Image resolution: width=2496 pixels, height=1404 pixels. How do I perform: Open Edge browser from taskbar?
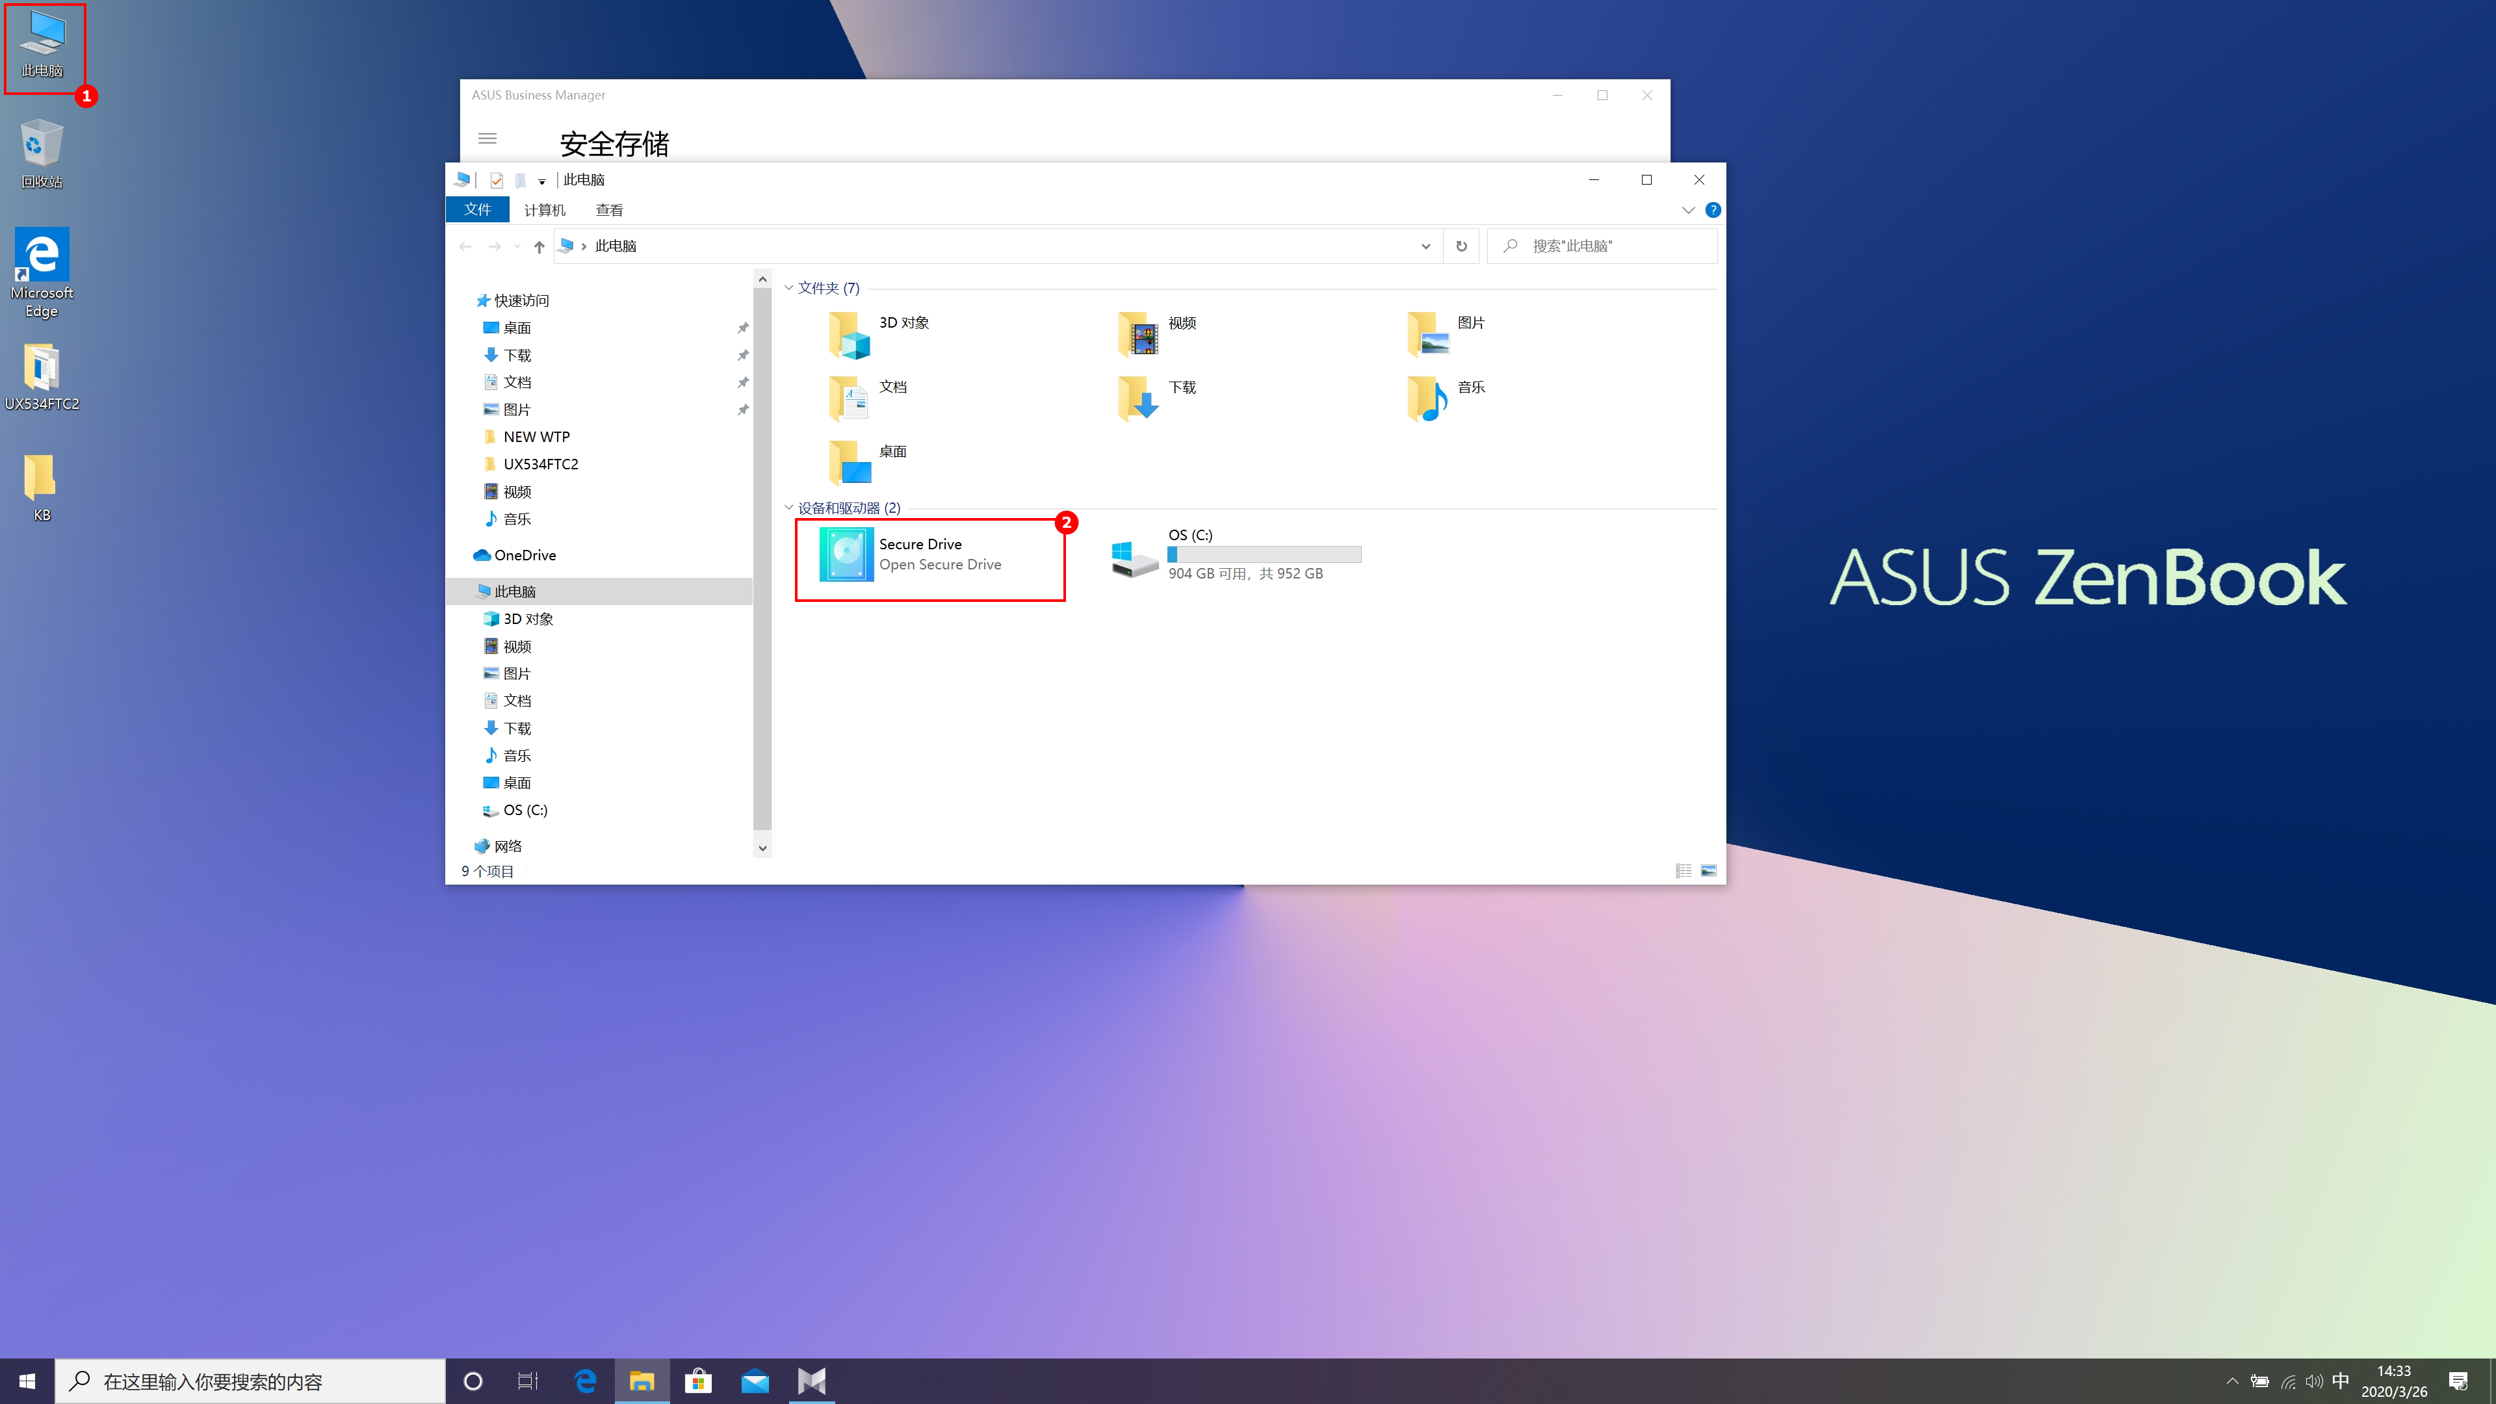[585, 1381]
